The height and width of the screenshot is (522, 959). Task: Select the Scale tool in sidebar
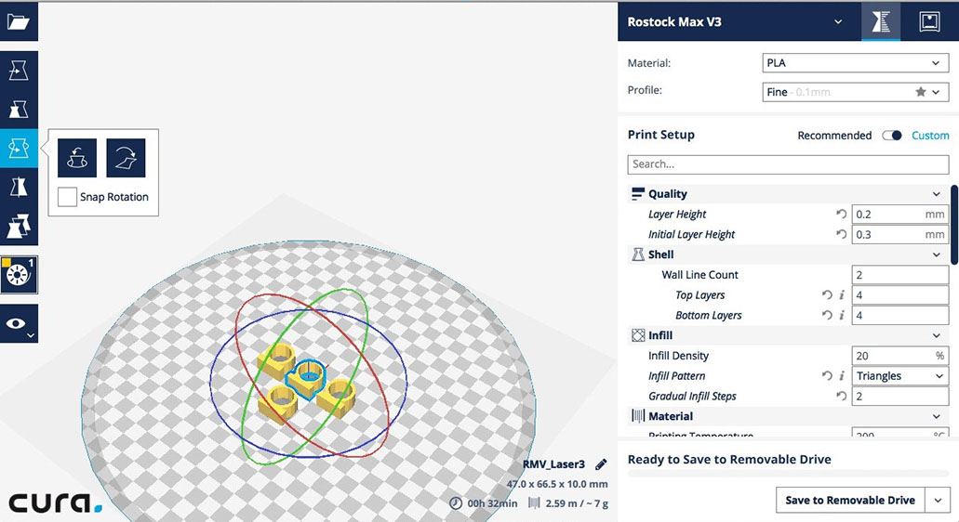[19, 110]
